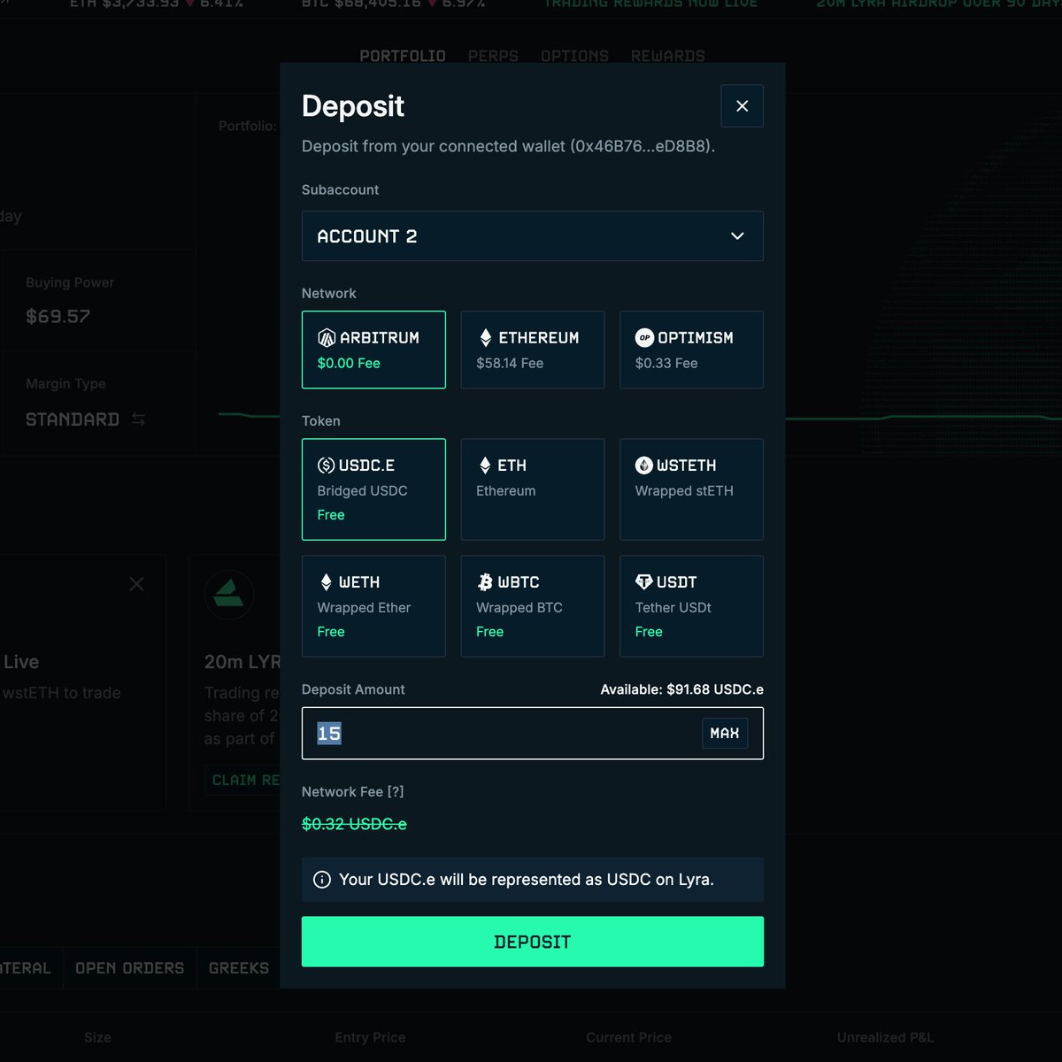Choose the USDC.E Bridged USDC token
1062x1062 pixels.
point(373,489)
